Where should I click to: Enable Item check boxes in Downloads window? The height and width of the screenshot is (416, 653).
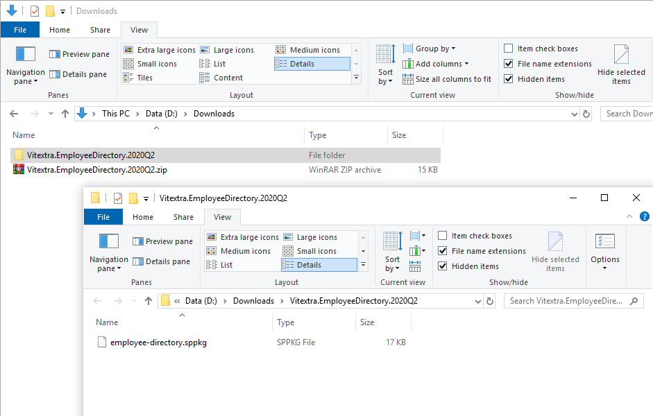point(508,49)
